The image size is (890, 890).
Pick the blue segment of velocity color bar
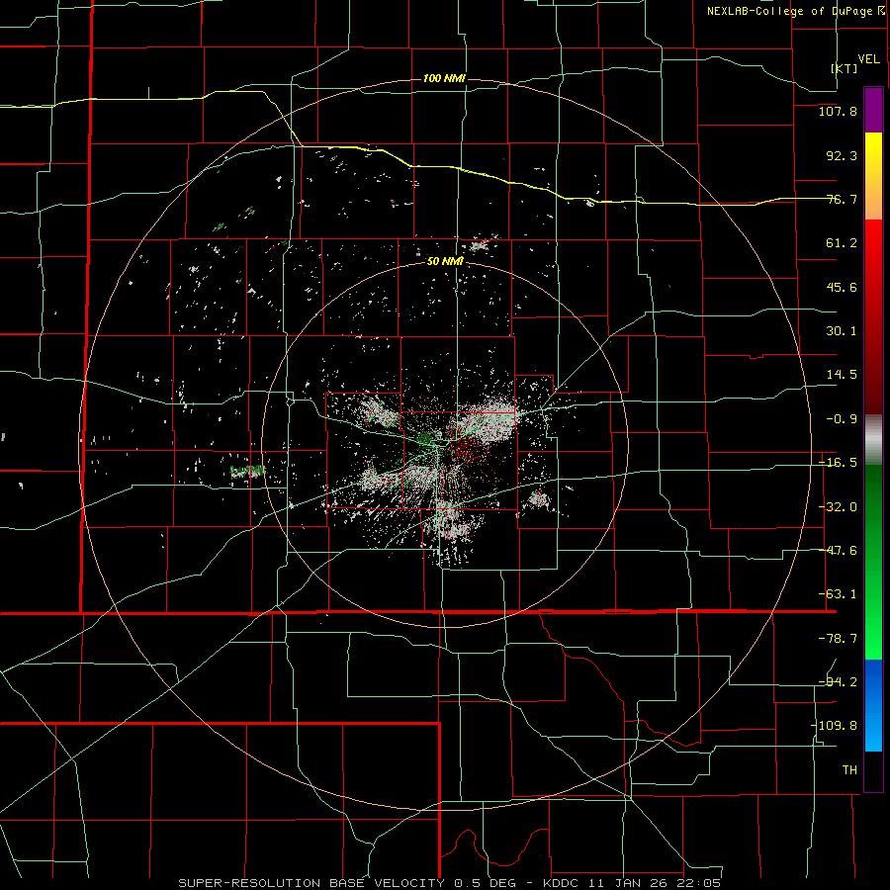tap(873, 705)
